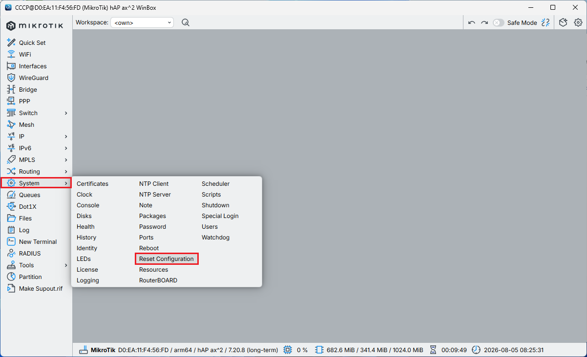Viewport: 587px width, 357px height.
Task: Click the uptime hourglass icon
Action: (x=433, y=350)
